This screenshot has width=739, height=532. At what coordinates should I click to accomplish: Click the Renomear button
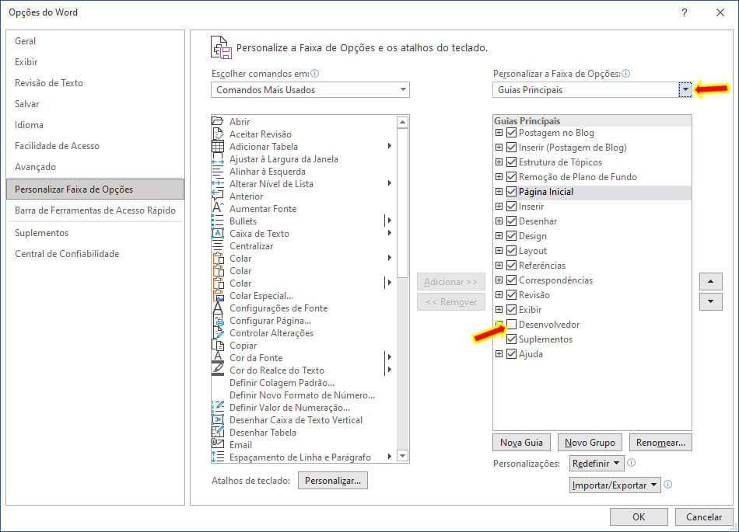(x=660, y=443)
